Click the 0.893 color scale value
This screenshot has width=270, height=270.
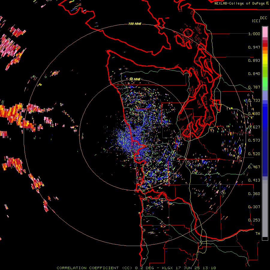point(254,60)
